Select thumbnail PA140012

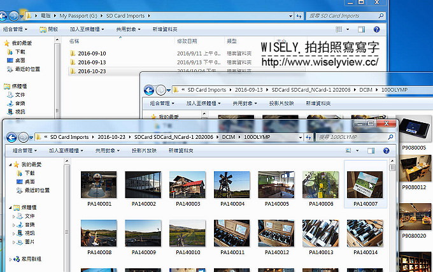point(276,233)
